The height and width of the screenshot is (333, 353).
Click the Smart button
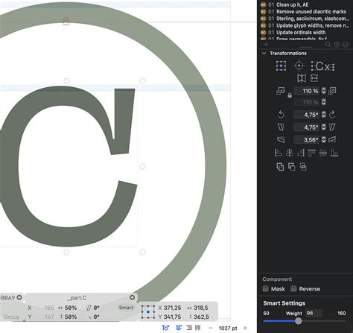pyautogui.click(x=126, y=308)
